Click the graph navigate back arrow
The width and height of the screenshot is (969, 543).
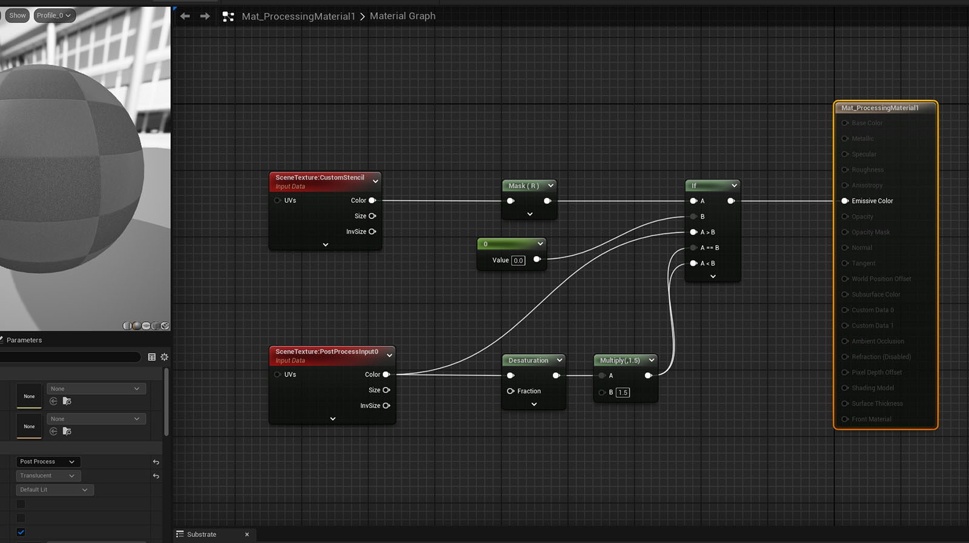click(x=185, y=16)
